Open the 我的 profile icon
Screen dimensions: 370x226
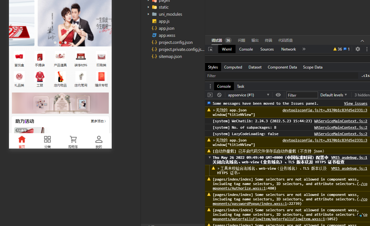99,139
